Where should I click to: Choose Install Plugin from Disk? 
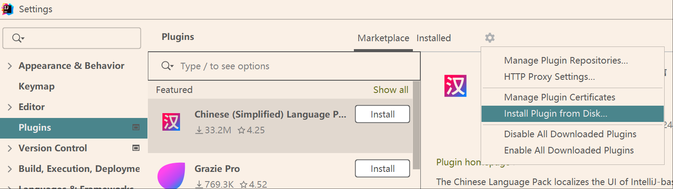tap(555, 114)
